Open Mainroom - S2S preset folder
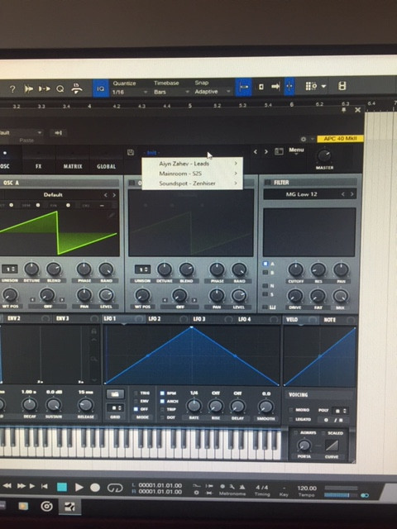 192,174
